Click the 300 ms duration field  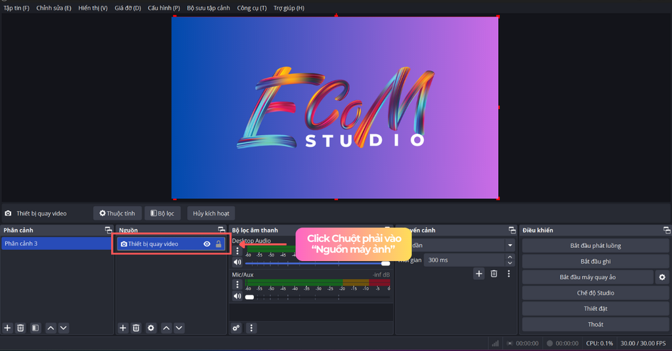(464, 260)
